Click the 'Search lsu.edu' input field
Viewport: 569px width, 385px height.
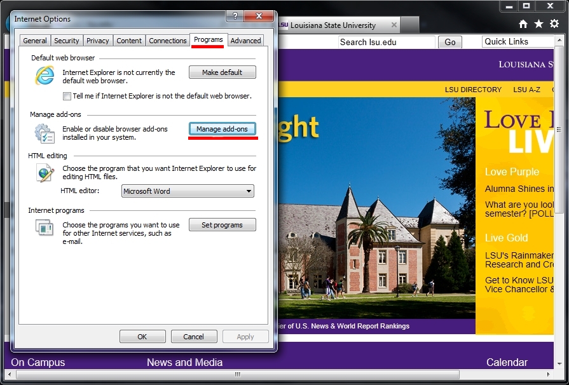tap(387, 42)
